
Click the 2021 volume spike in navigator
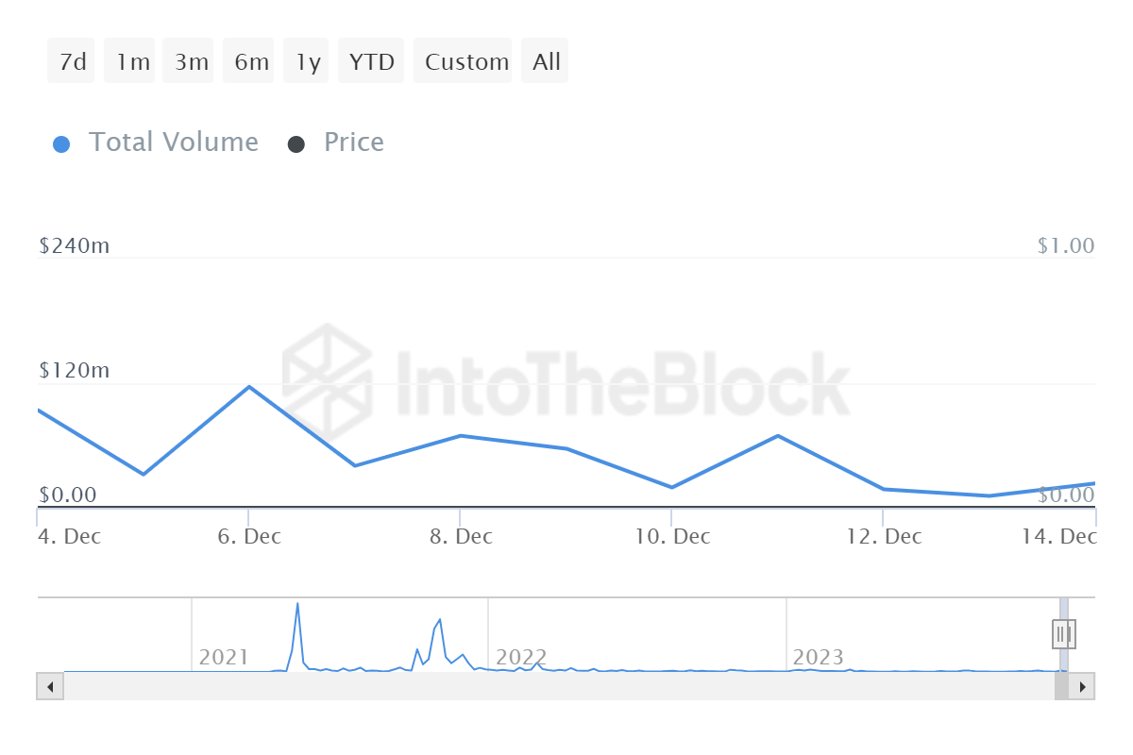point(297,605)
